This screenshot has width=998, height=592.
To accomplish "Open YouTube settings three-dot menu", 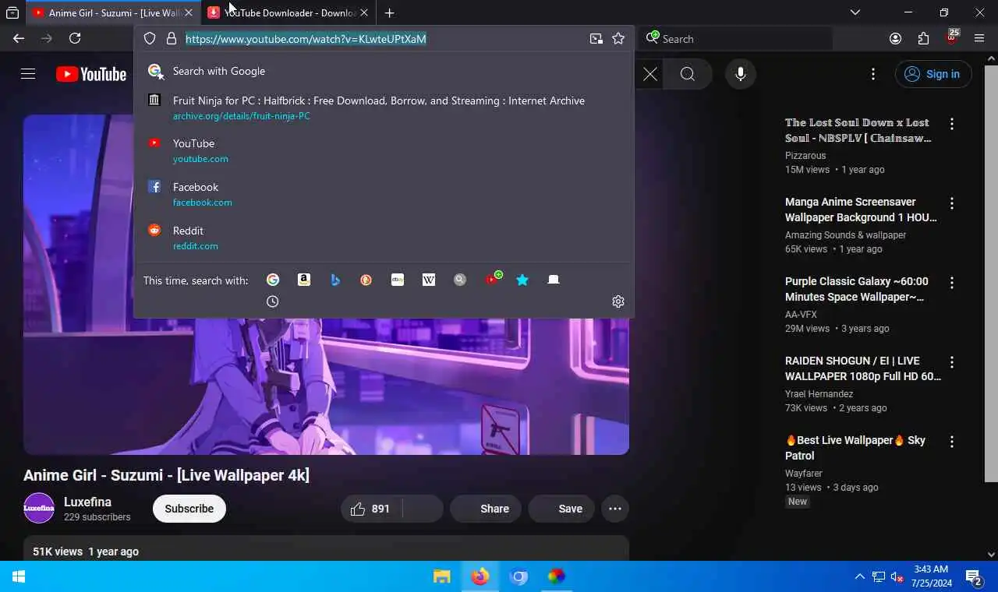I will pyautogui.click(x=873, y=74).
